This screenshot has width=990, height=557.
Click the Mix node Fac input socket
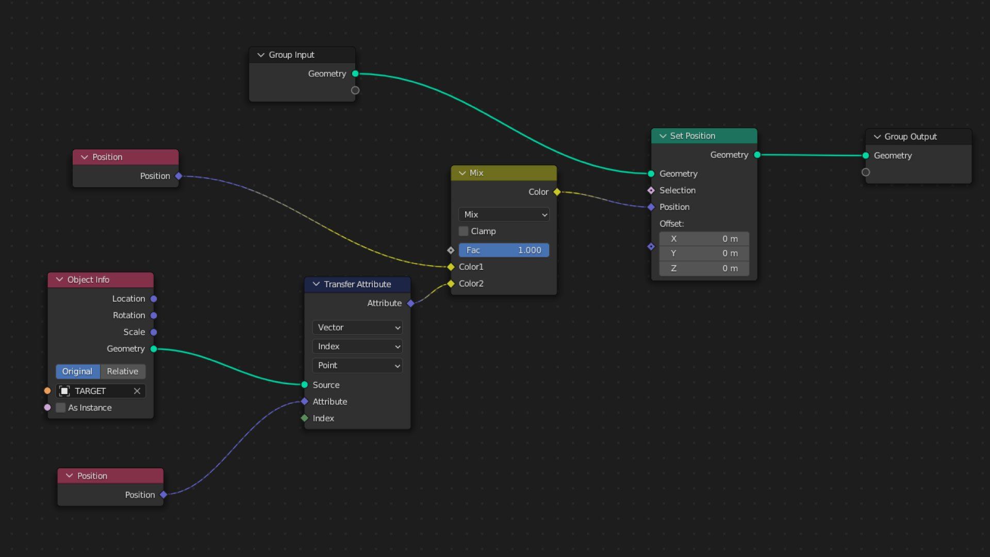point(451,250)
